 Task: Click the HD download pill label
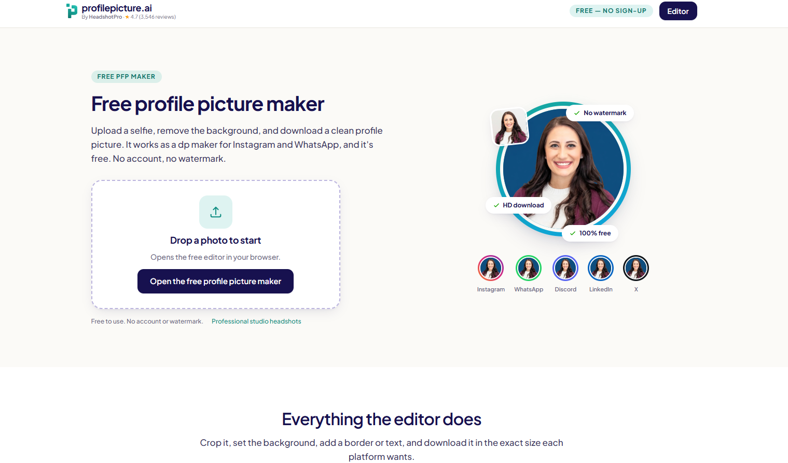coord(518,205)
